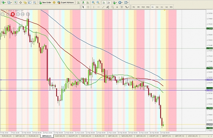
Task: Zoom in on the chart
Action: (93, 2)
